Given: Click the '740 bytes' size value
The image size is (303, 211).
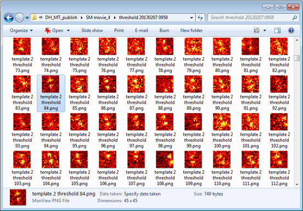Looking at the screenshot, I should coord(214,194).
